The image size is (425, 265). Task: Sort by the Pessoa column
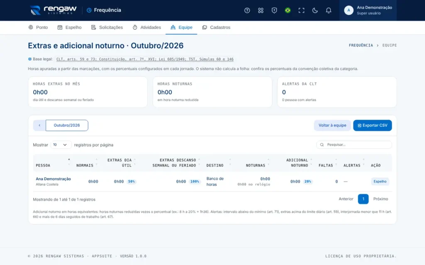tap(53, 163)
